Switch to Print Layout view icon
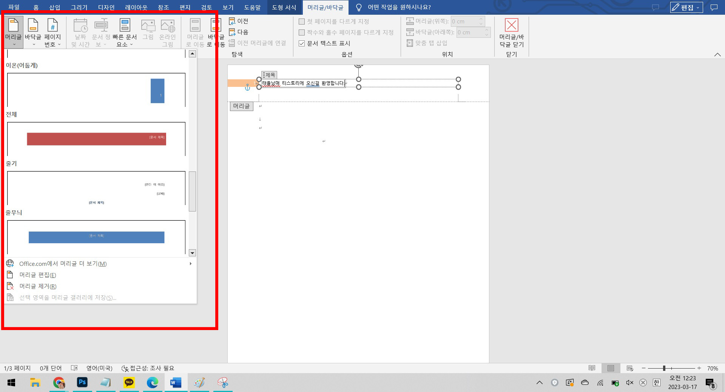725x392 pixels. [x=611, y=368]
